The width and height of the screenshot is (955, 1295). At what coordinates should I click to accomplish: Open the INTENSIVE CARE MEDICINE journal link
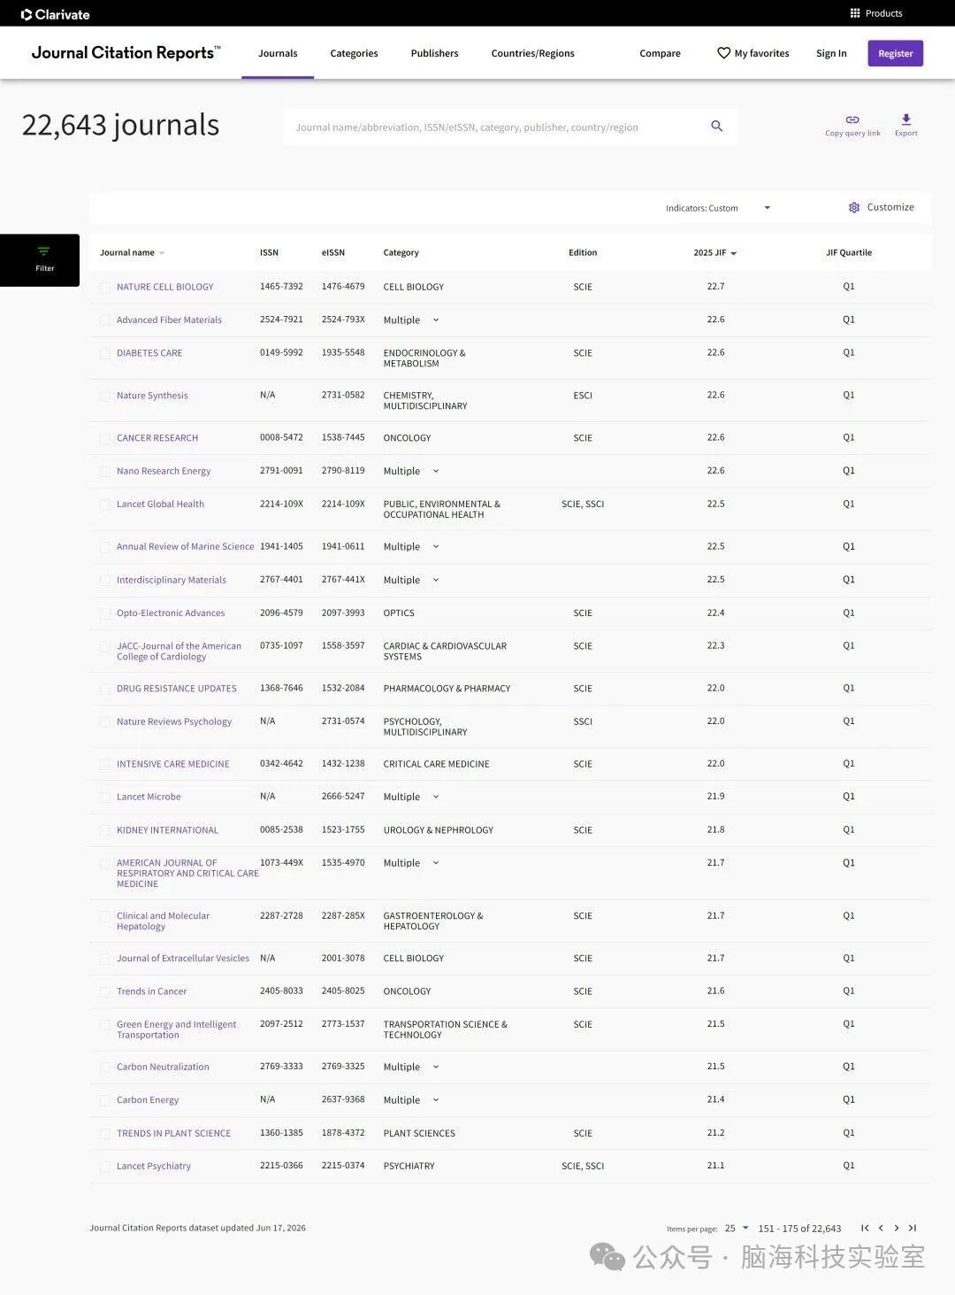point(173,764)
